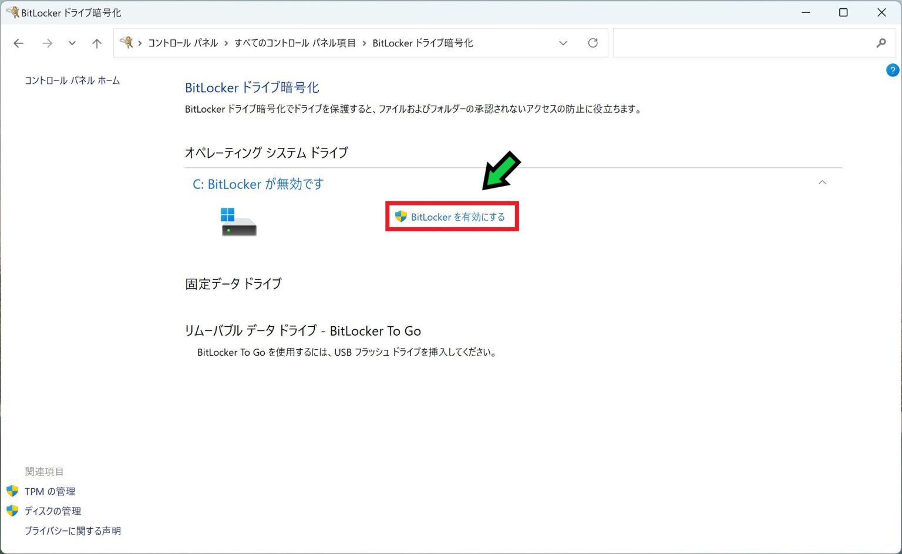Click the ディスクの管理 shield icon
This screenshot has height=554, width=902.
(x=12, y=511)
